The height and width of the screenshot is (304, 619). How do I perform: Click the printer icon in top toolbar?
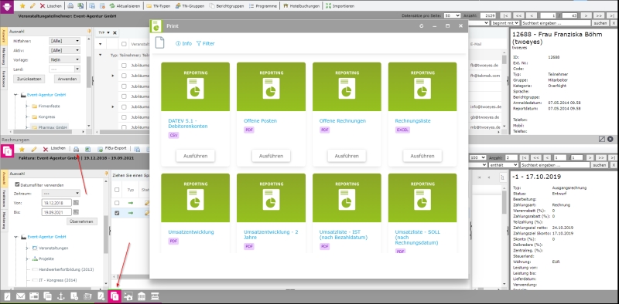[x=70, y=6]
